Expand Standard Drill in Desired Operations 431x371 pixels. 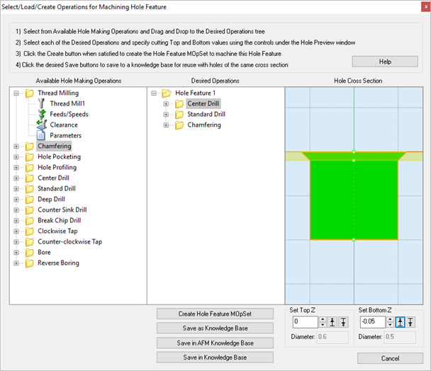click(166, 114)
